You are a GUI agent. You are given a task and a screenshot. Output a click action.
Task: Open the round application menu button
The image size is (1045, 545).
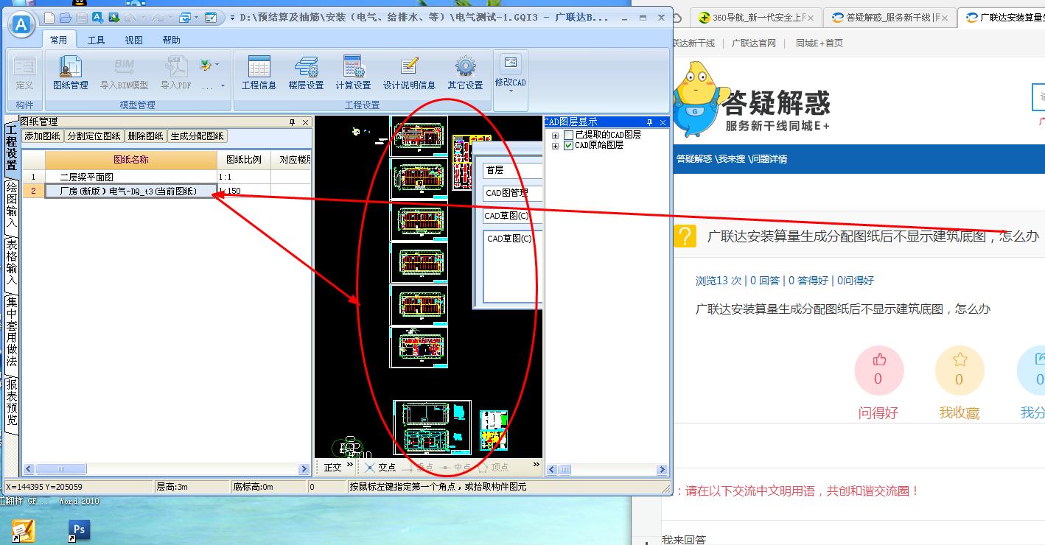click(22, 25)
